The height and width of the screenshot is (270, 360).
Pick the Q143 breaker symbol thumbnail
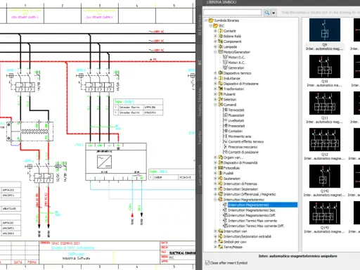click(325, 213)
